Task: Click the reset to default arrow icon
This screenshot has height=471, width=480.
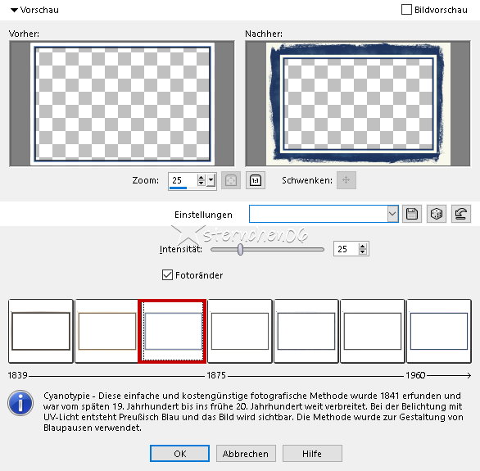Action: (460, 214)
